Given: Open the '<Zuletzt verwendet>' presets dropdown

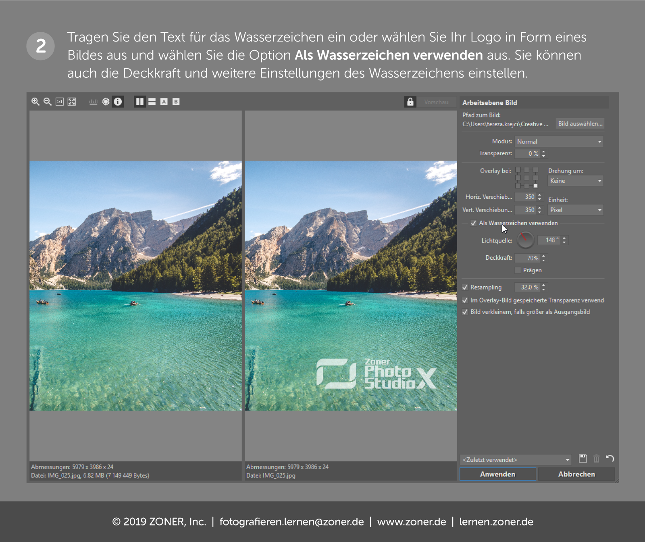Looking at the screenshot, I should click(516, 460).
